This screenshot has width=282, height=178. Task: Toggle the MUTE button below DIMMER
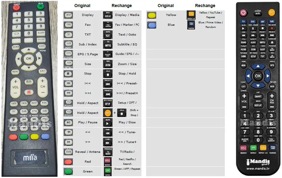click(258, 14)
